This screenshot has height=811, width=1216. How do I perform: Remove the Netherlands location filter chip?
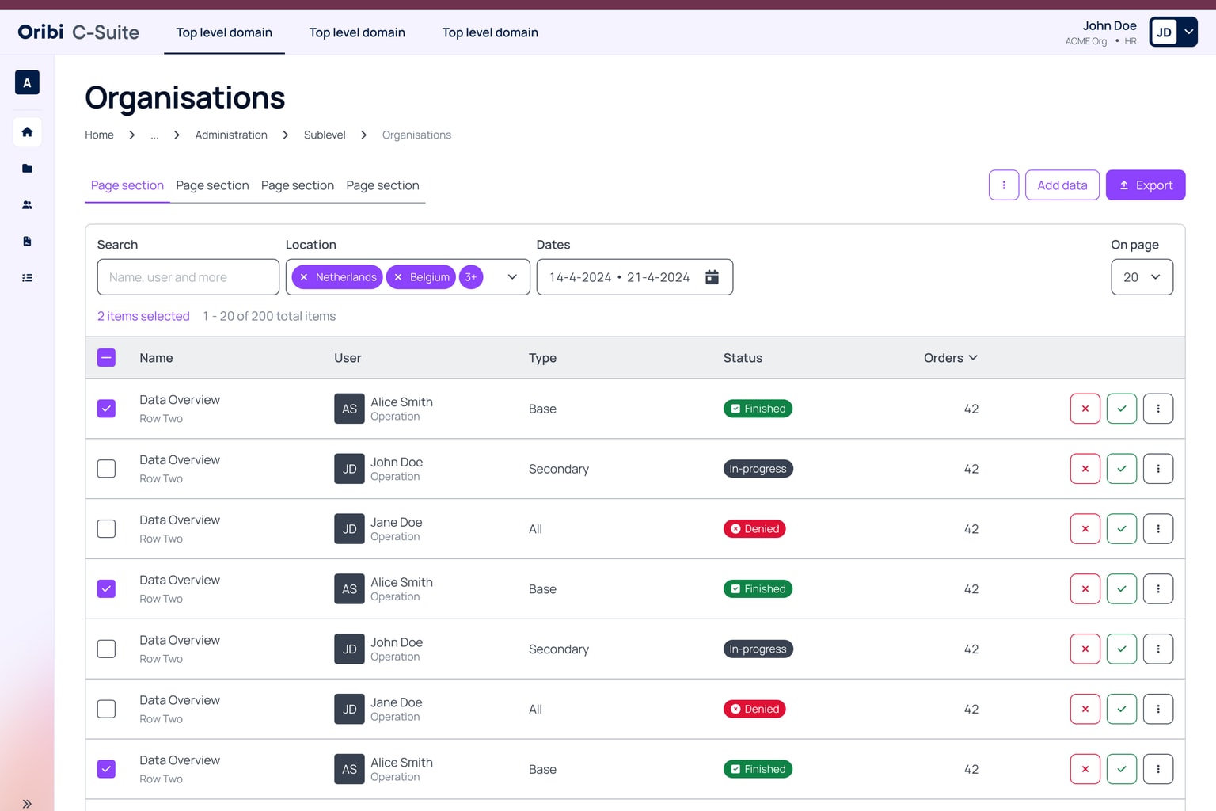point(304,277)
